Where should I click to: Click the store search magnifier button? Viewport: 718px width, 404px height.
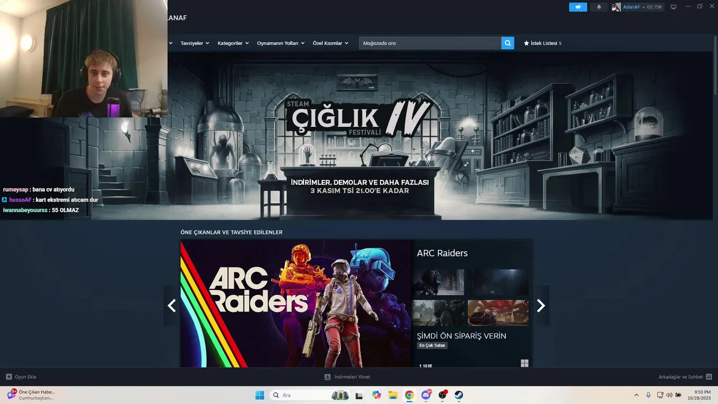coord(508,43)
